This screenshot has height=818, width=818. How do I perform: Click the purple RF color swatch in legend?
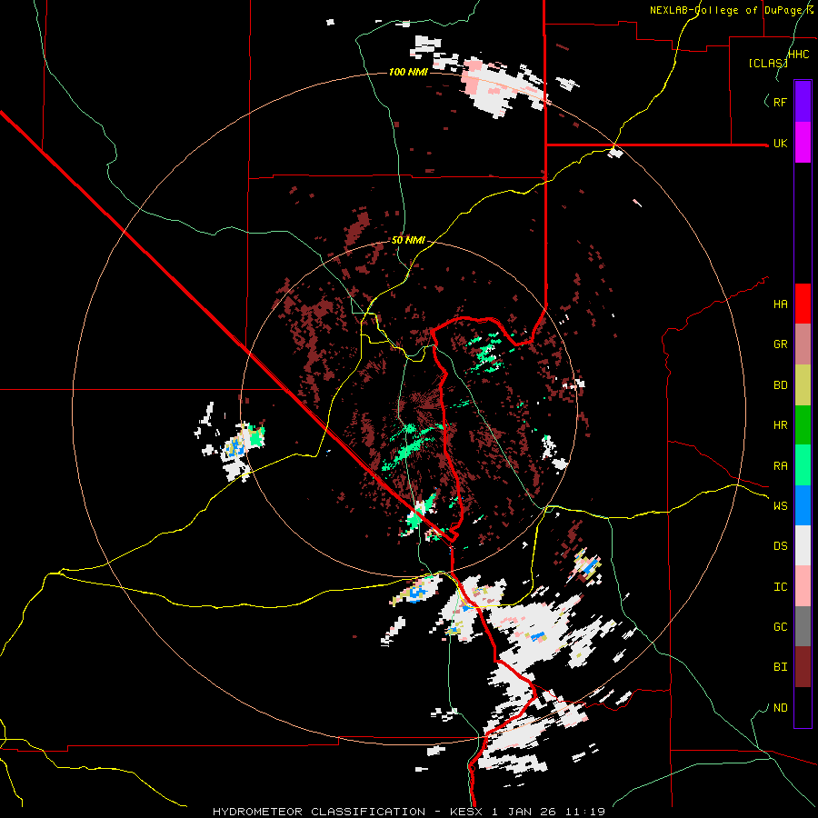[x=803, y=102]
